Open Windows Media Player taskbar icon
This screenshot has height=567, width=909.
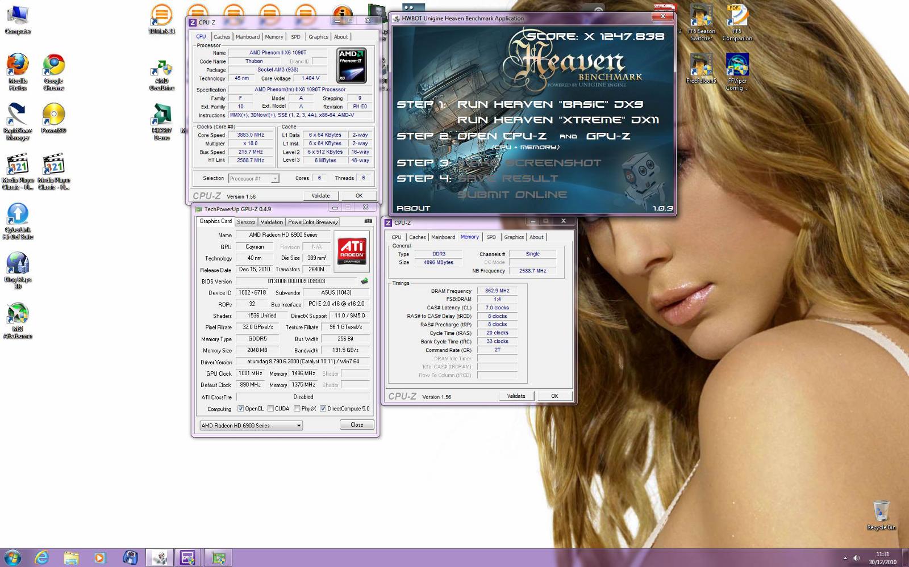tap(100, 558)
